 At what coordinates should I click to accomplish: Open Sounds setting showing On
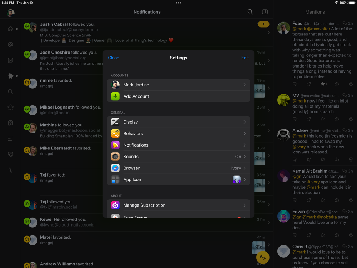(x=178, y=157)
